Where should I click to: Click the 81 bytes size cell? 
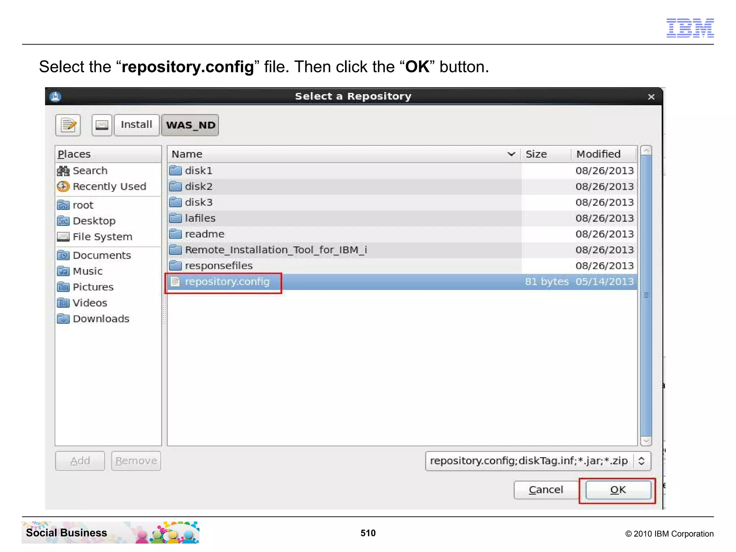[x=547, y=282]
